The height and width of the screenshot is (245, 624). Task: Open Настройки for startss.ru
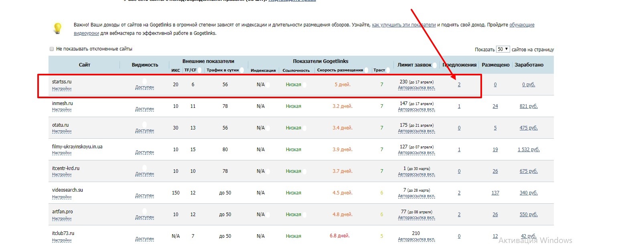coord(62,89)
